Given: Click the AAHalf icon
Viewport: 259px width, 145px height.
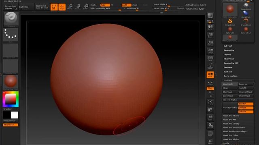Looking at the screenshot, I should tap(210, 51).
